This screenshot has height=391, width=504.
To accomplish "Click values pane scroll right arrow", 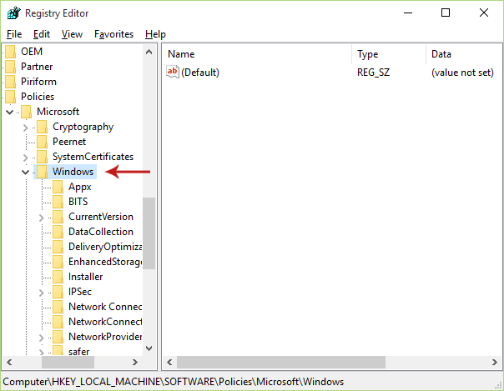I will (x=495, y=362).
